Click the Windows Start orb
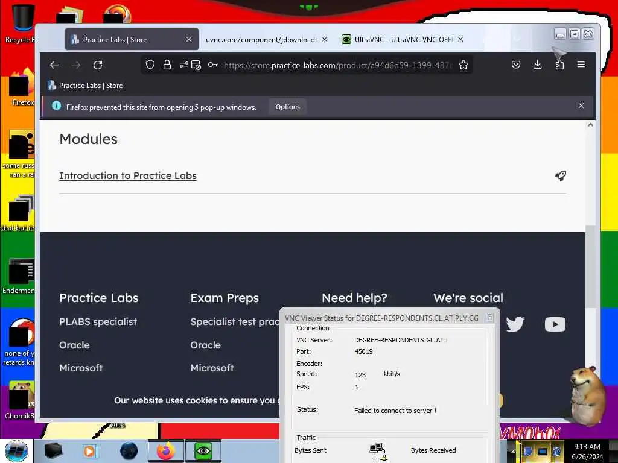Screen dimensions: 618x463 (x=16, y=451)
